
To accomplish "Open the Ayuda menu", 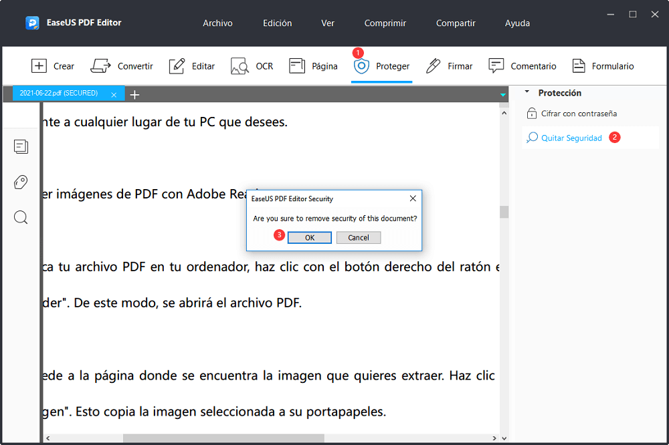I will [x=518, y=23].
